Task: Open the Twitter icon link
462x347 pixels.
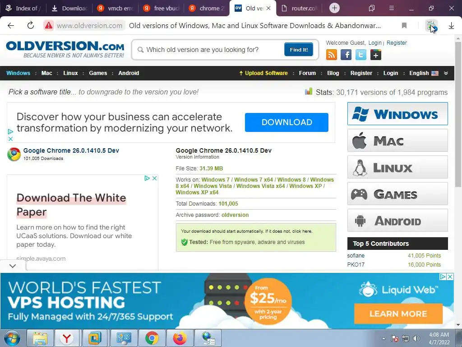Action: point(360,55)
